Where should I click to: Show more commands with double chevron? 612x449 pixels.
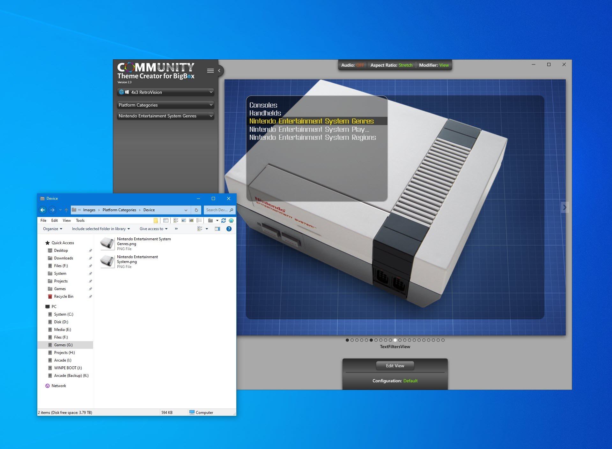coord(176,229)
